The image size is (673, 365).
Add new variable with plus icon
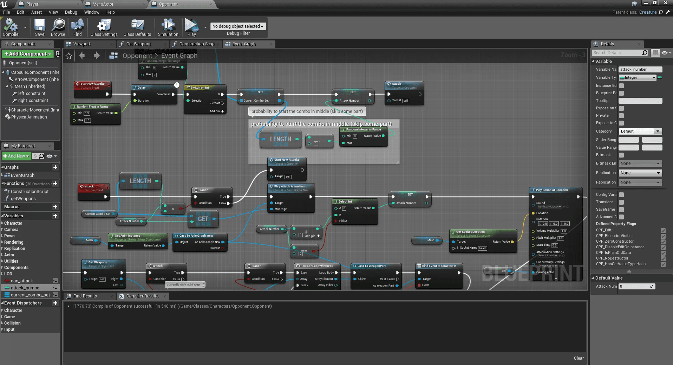tap(55, 216)
